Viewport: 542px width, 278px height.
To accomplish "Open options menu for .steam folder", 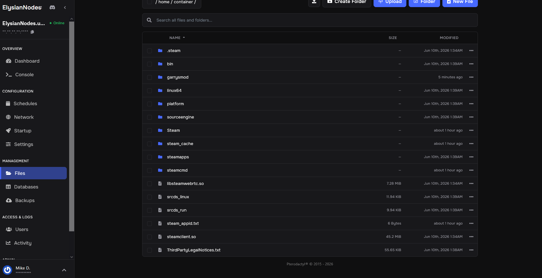I will 471,51.
